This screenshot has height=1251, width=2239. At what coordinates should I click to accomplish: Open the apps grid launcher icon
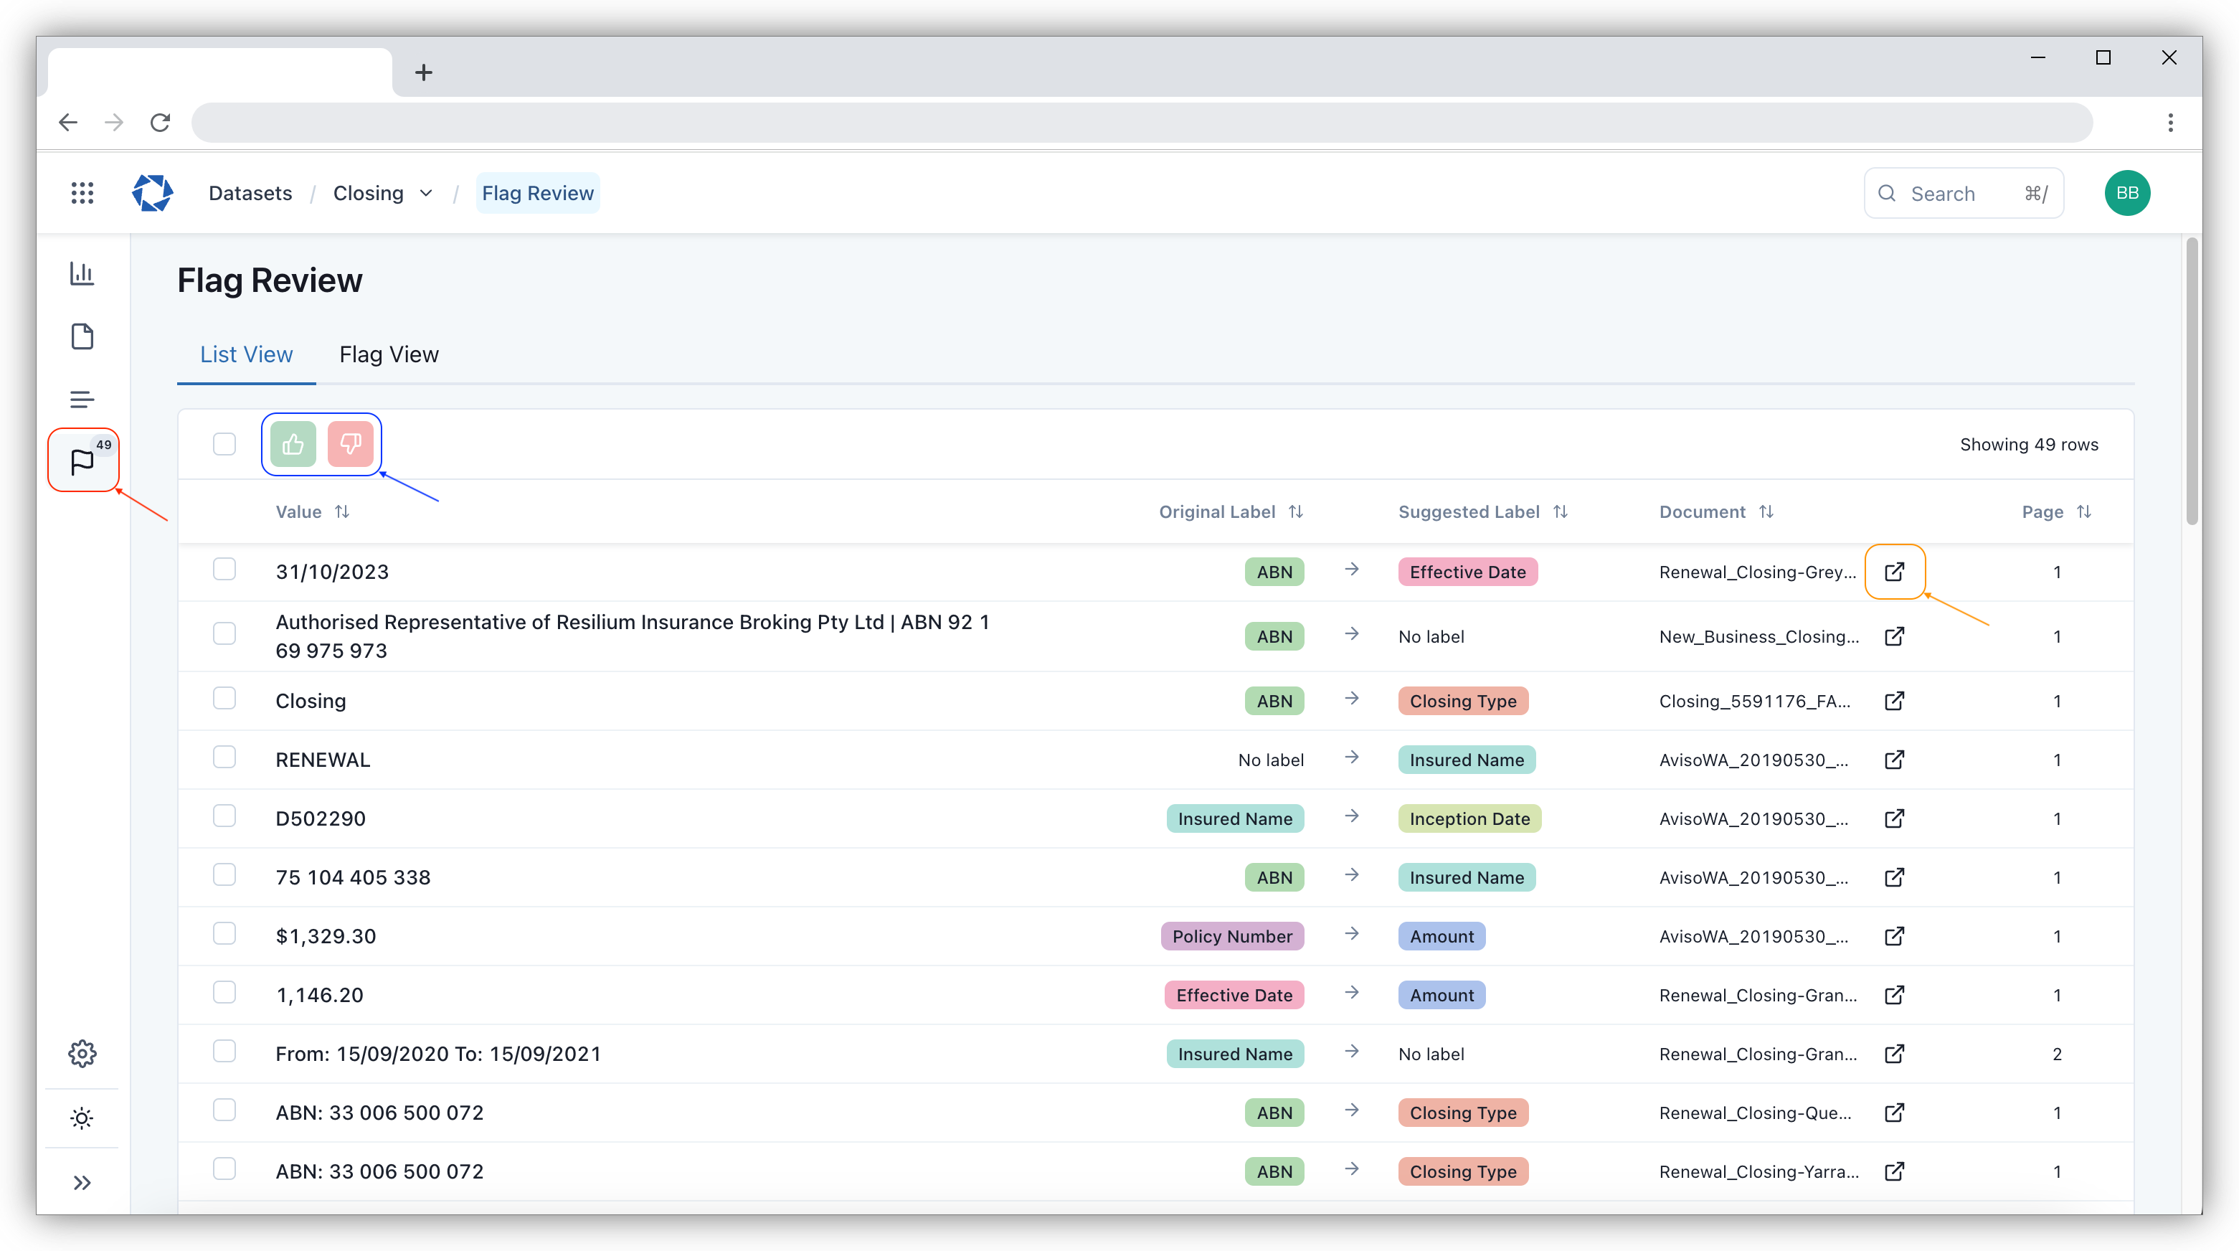coord(82,193)
